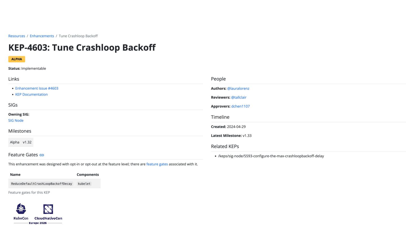Click the kubelet component tag
406x228 pixels.
(x=84, y=184)
